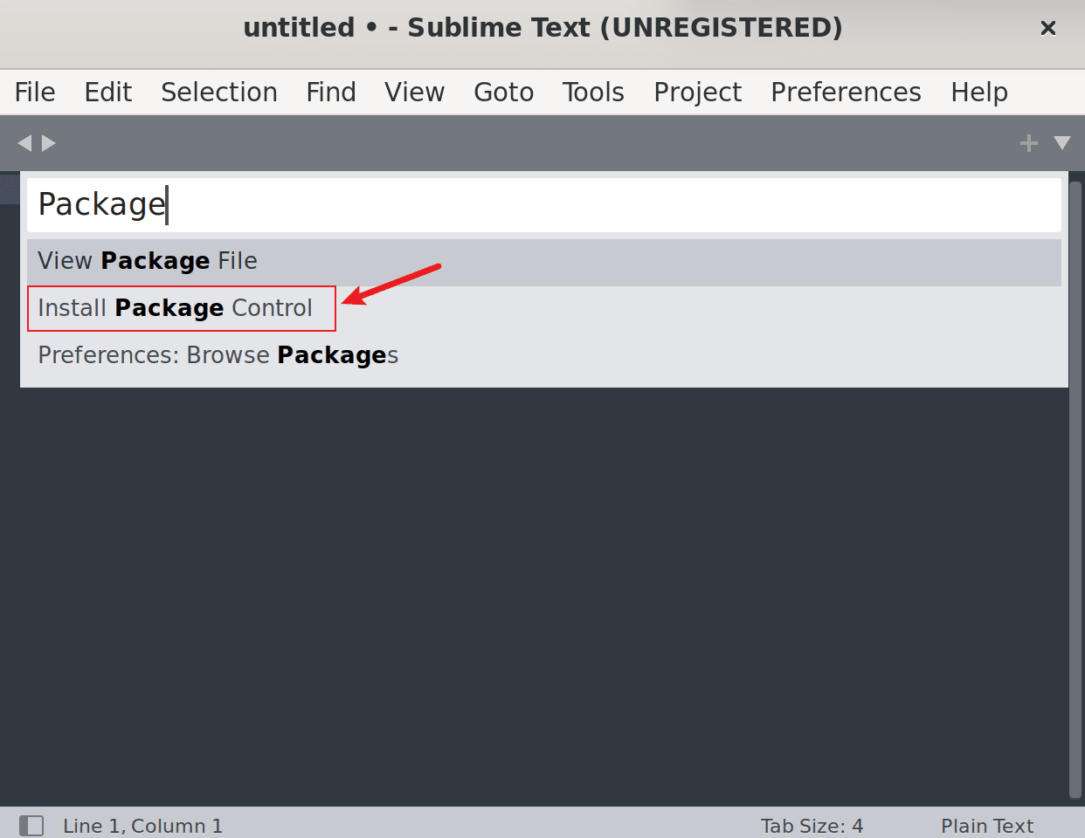Select Install Package Control command

(x=176, y=308)
